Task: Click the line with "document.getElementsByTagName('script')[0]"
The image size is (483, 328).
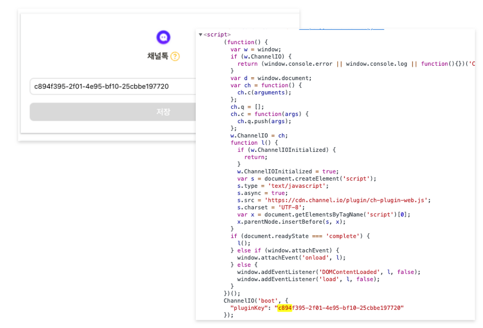Action: tap(324, 215)
